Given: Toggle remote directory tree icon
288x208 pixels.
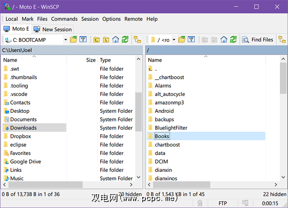Looking at the screenshot, I should coord(282,40).
